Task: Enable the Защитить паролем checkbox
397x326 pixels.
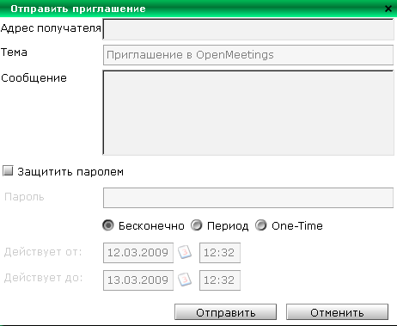Action: (x=8, y=171)
